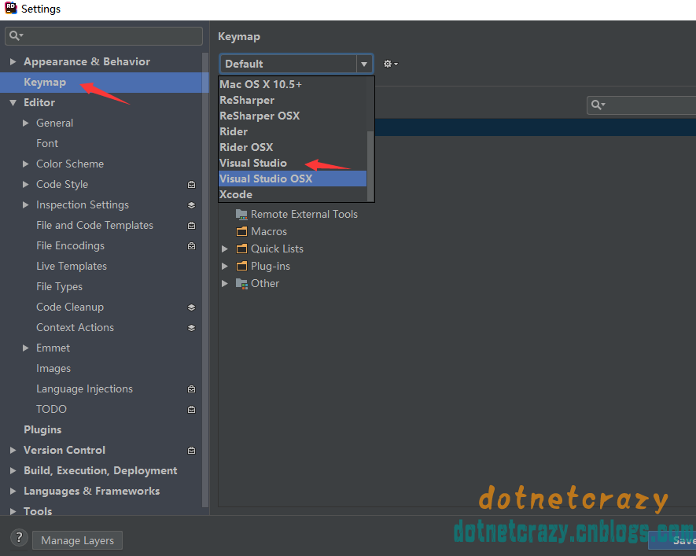Click the Version Control briefcase icon
The height and width of the screenshot is (556, 696).
(191, 451)
